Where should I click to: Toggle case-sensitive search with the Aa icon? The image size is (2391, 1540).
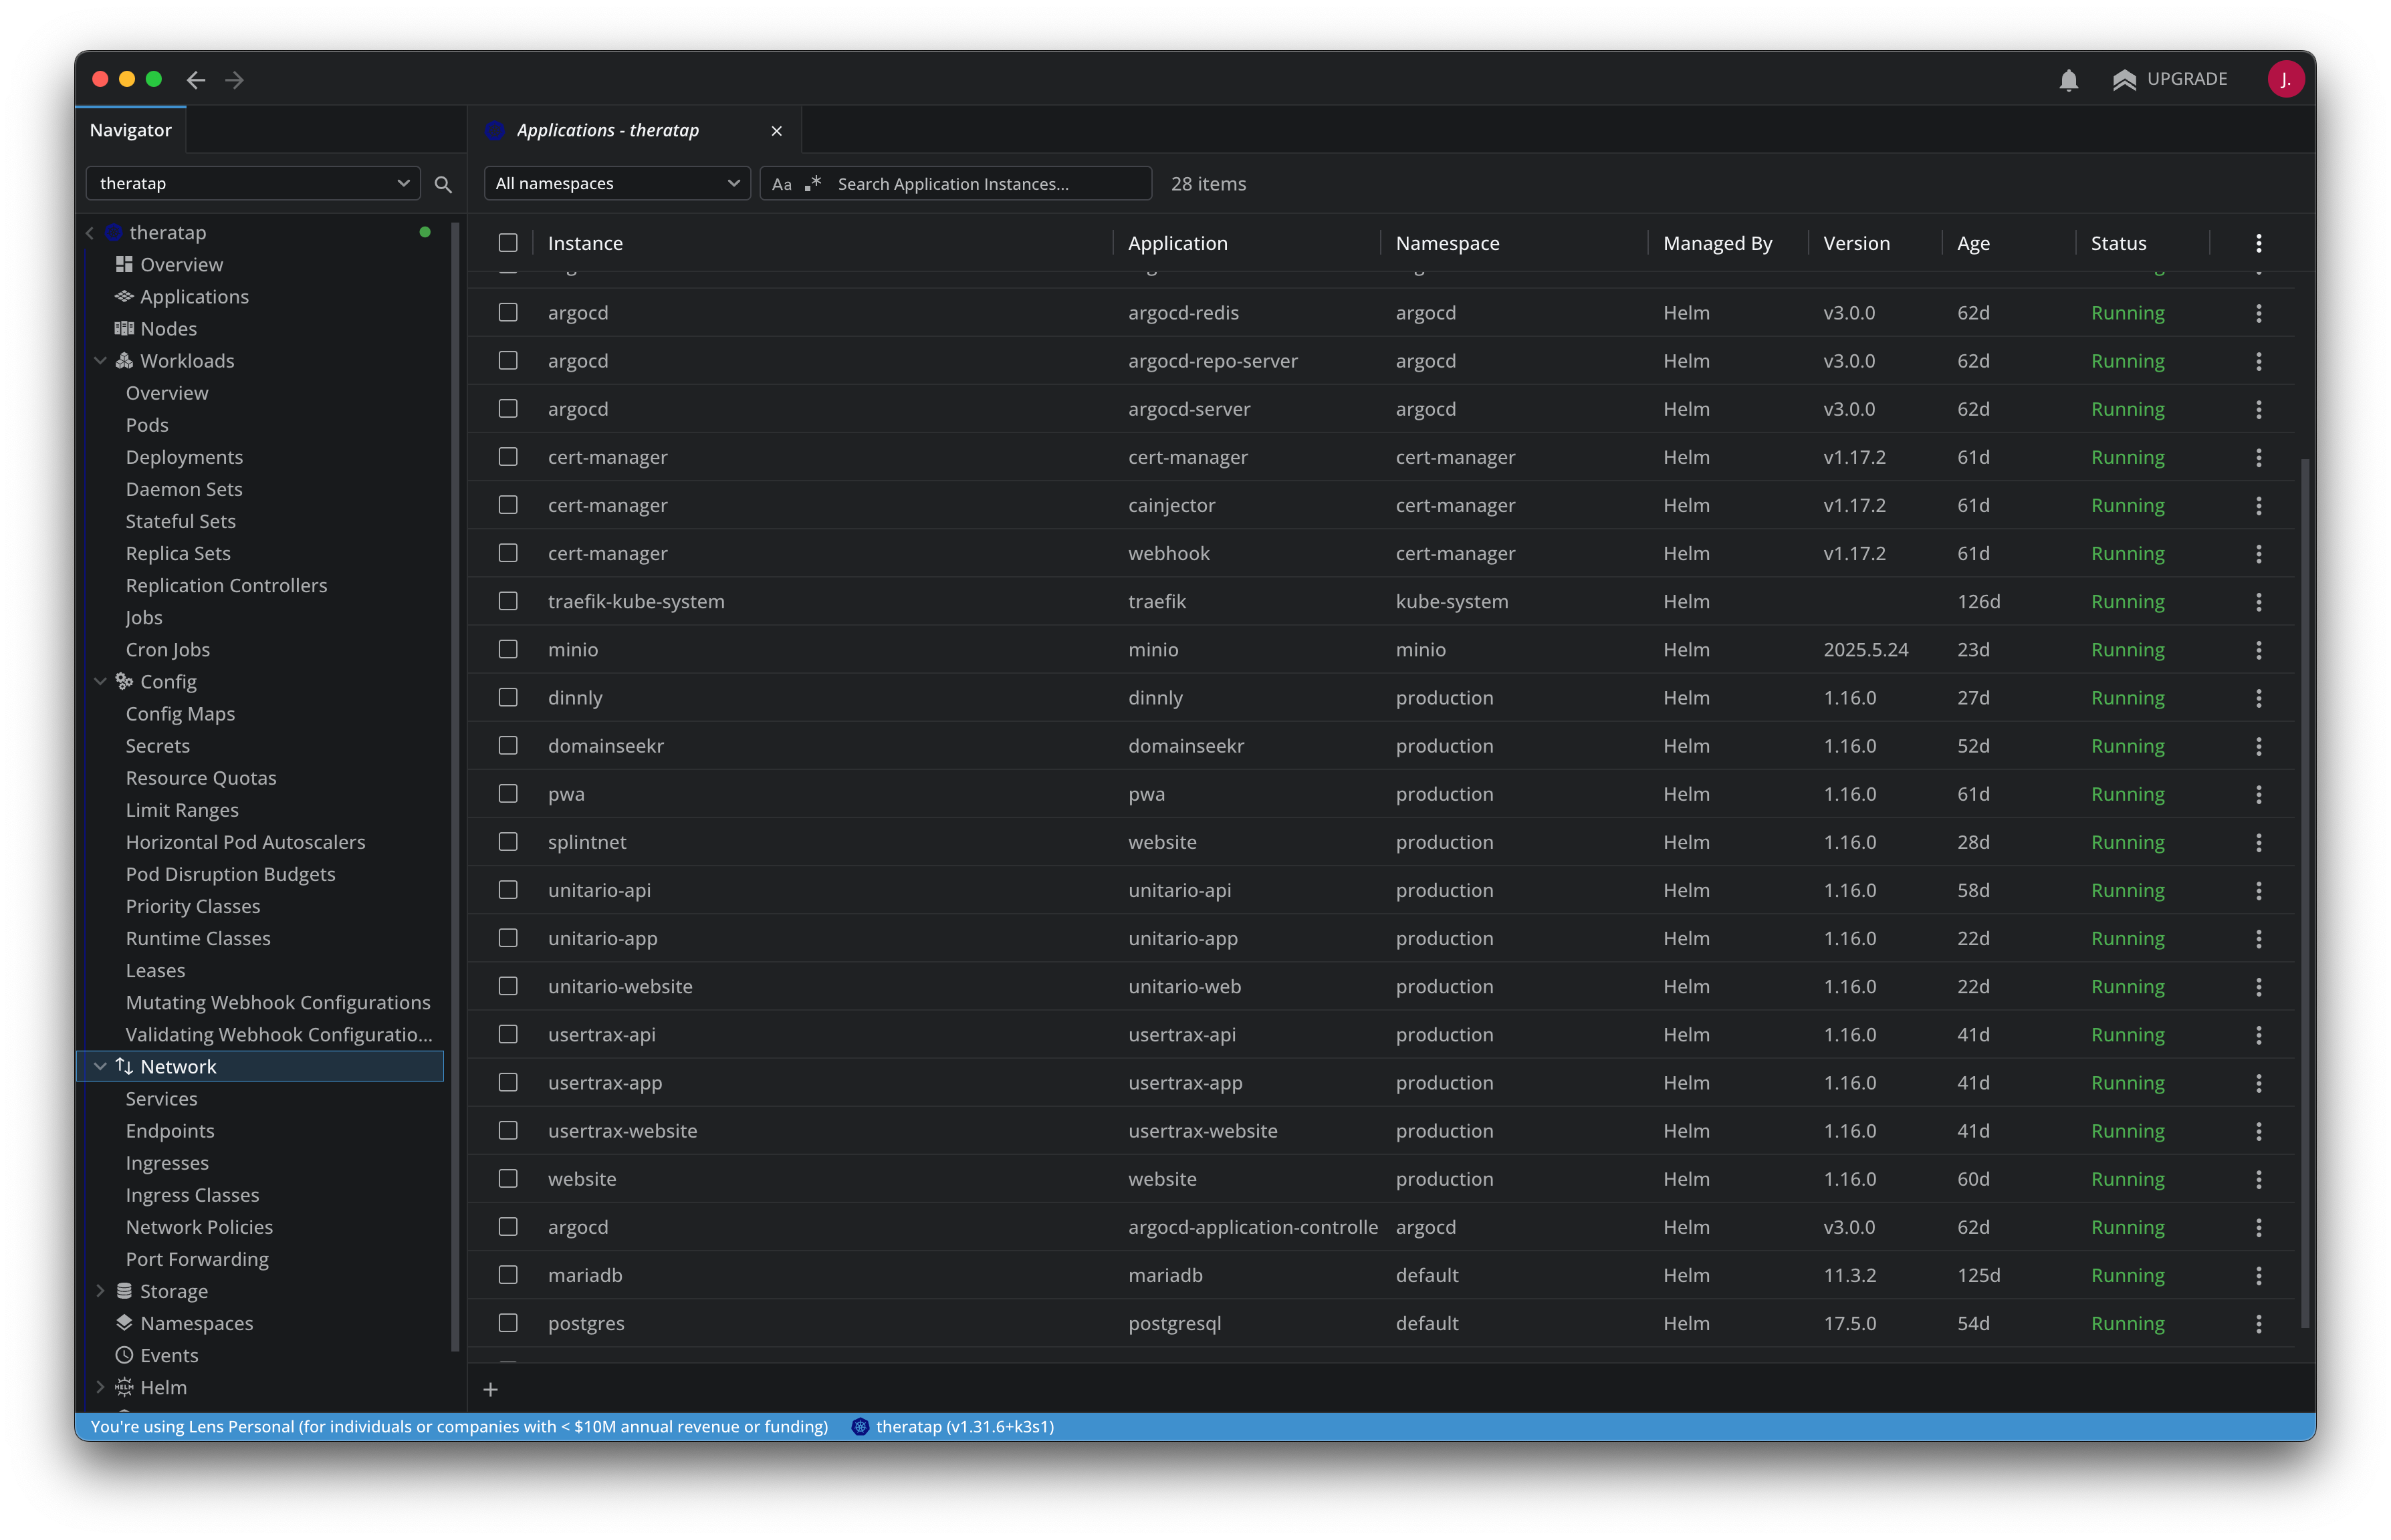pos(782,183)
